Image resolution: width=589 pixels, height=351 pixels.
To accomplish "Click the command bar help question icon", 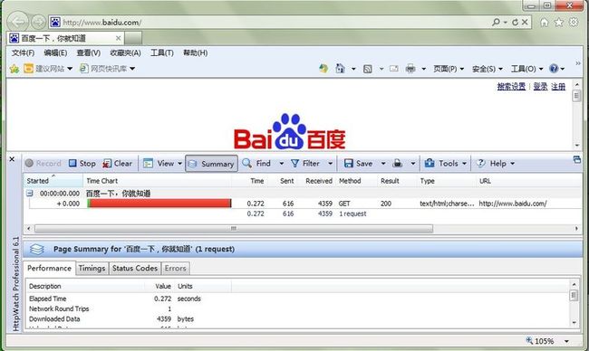I will pos(554,69).
